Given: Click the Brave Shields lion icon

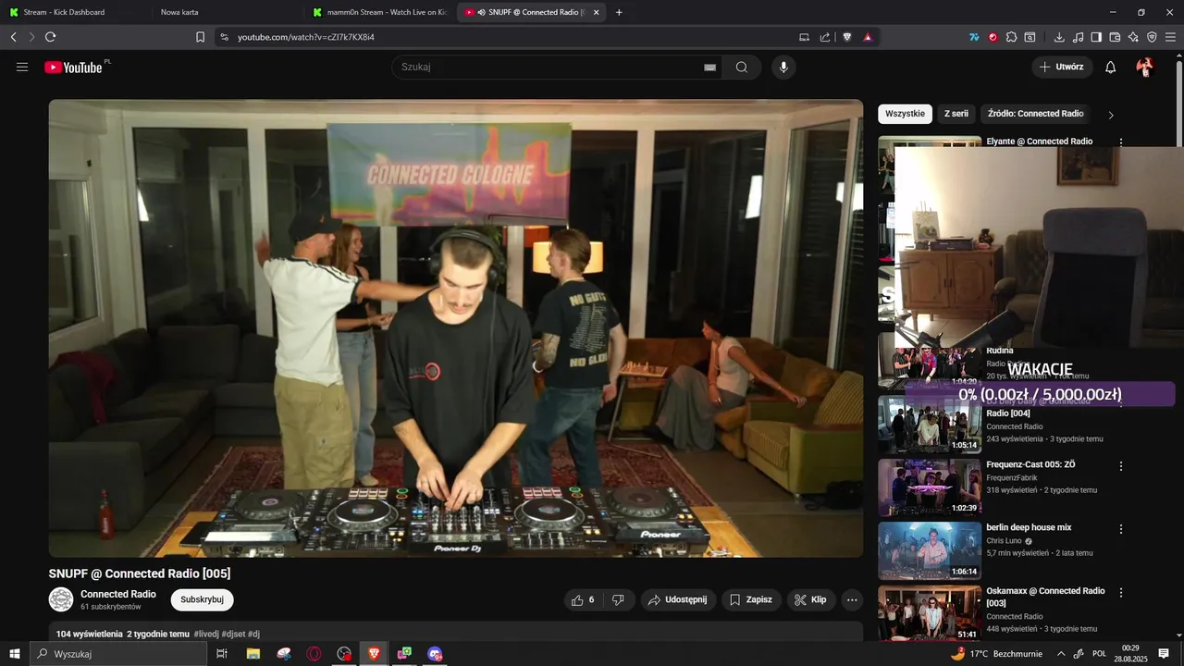Looking at the screenshot, I should pos(847,37).
